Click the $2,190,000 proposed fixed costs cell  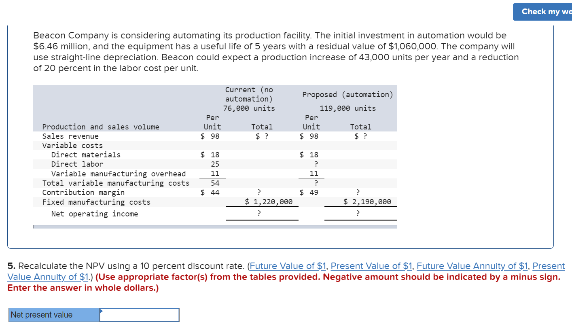pyautogui.click(x=368, y=201)
